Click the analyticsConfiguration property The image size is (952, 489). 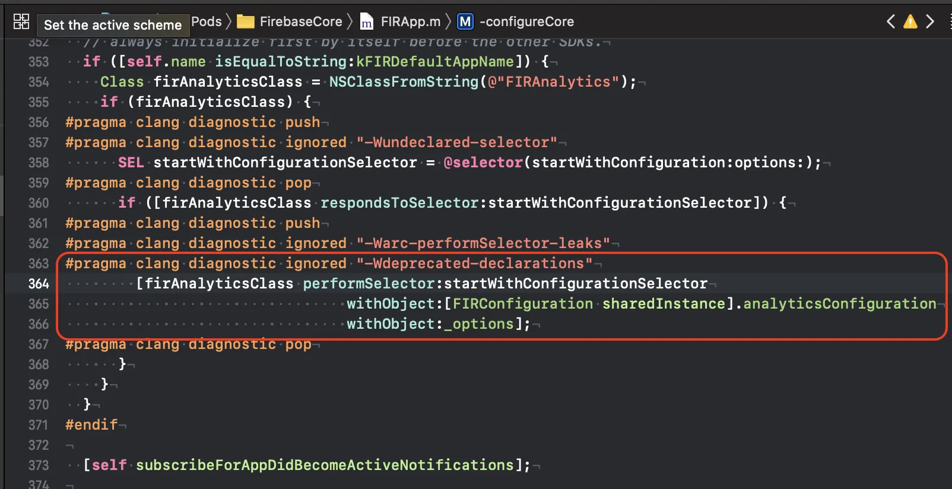pos(840,304)
